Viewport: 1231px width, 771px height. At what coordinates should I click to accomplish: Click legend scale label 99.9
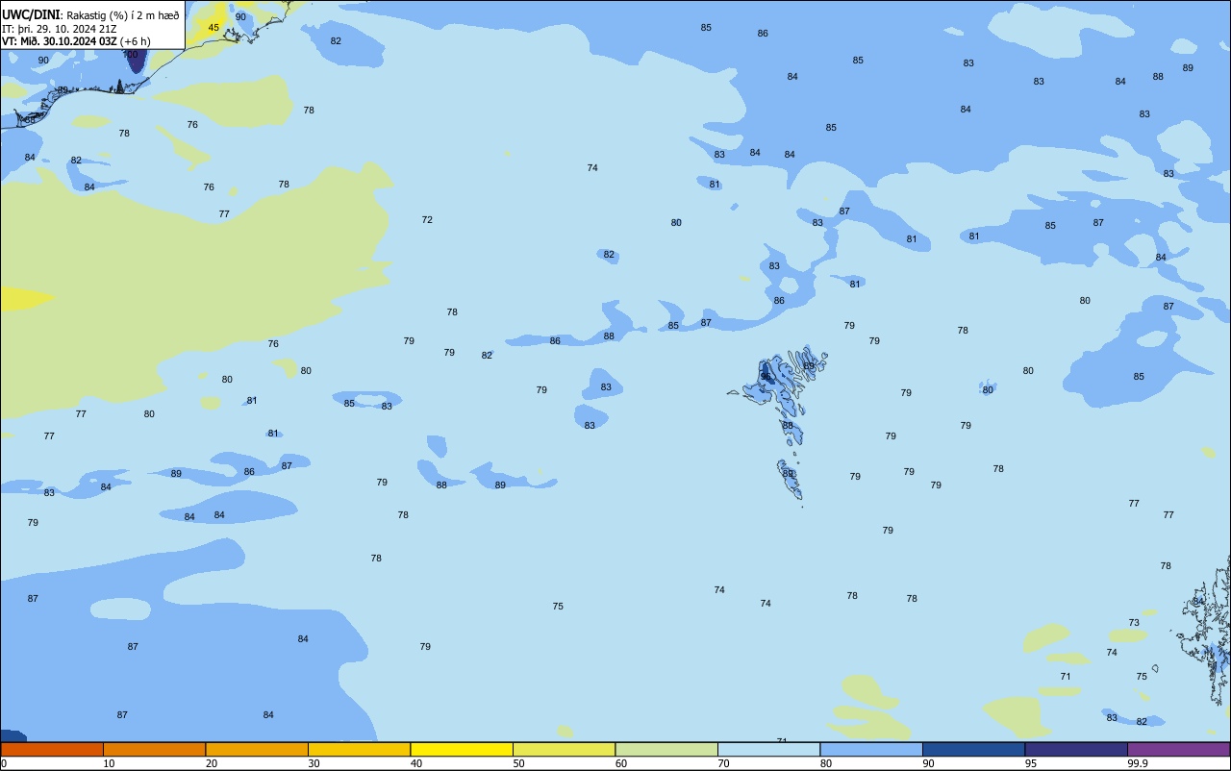[1138, 763]
